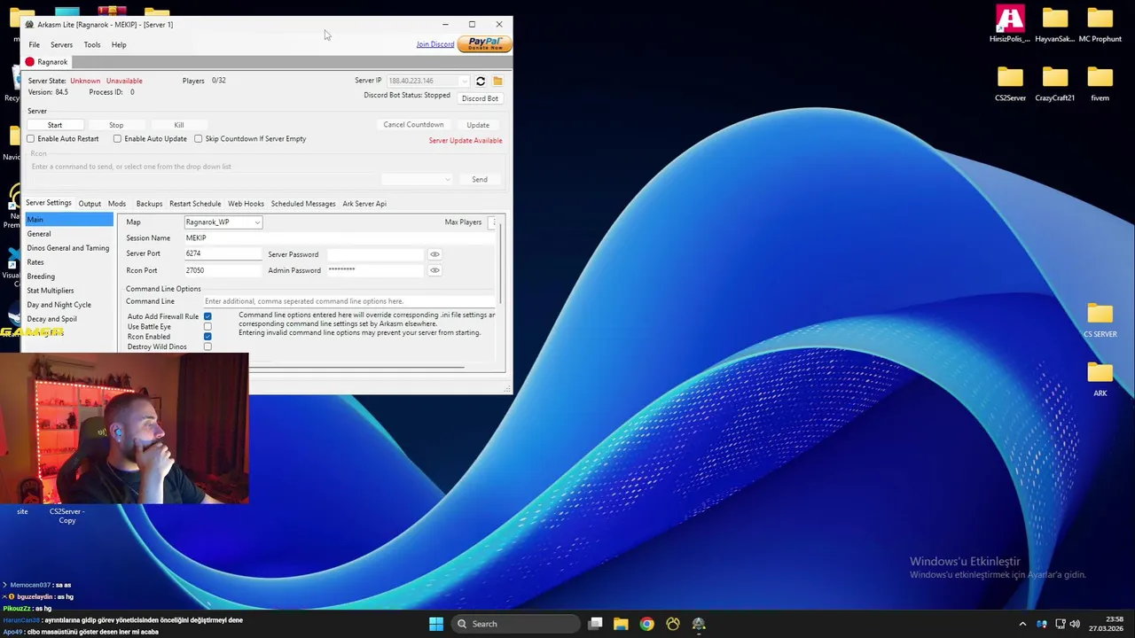Open the Ark Server Api tab
The width and height of the screenshot is (1135, 638).
(x=364, y=204)
